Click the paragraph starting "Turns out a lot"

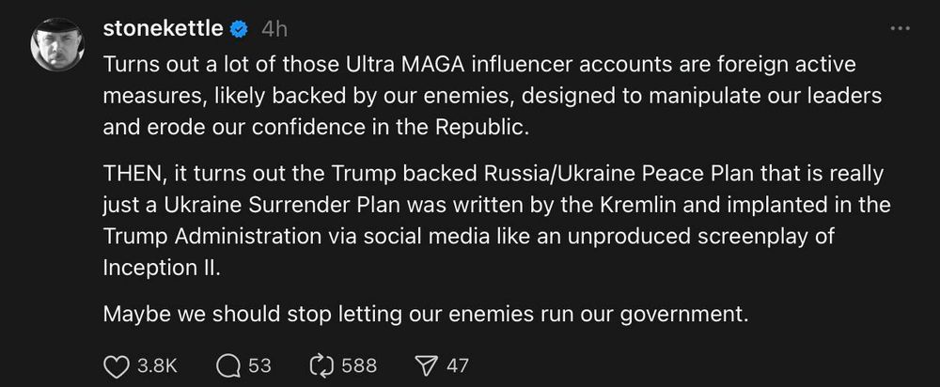[470, 97]
